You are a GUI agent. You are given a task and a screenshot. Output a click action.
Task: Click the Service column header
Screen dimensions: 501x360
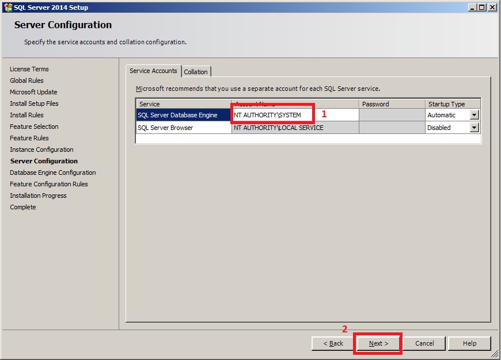[x=184, y=104]
